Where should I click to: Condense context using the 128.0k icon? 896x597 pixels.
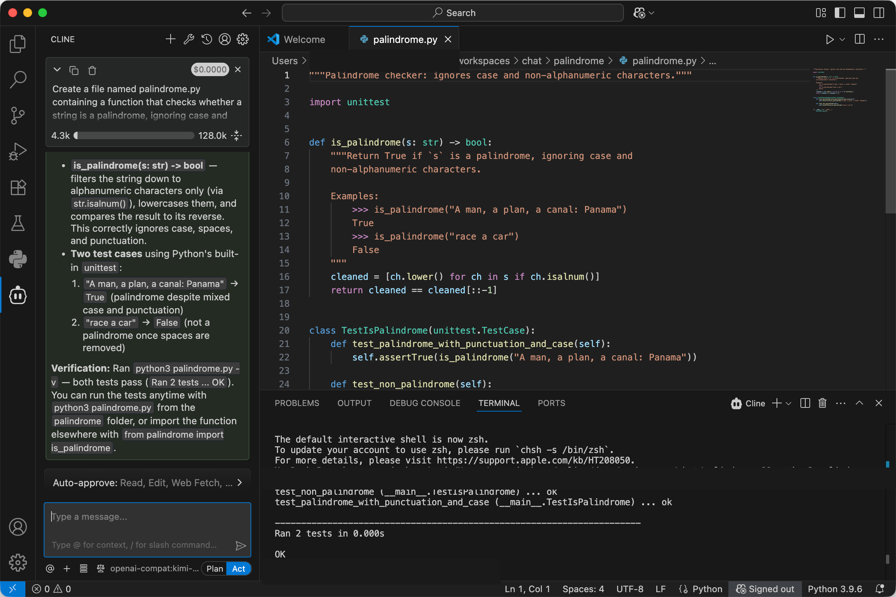tap(237, 135)
